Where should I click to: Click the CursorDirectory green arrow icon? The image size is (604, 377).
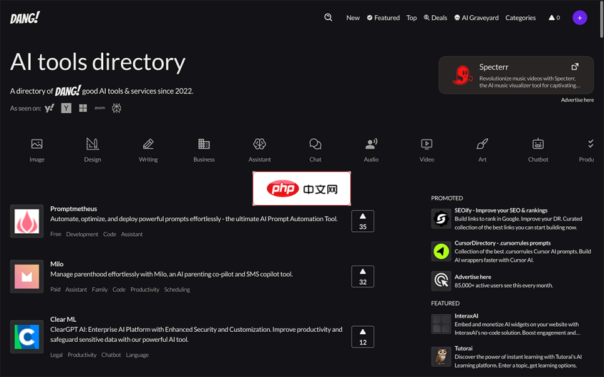441,251
